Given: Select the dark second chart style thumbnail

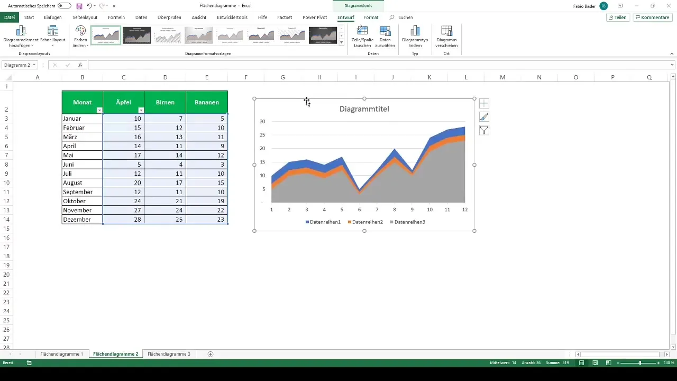Looking at the screenshot, I should [137, 35].
